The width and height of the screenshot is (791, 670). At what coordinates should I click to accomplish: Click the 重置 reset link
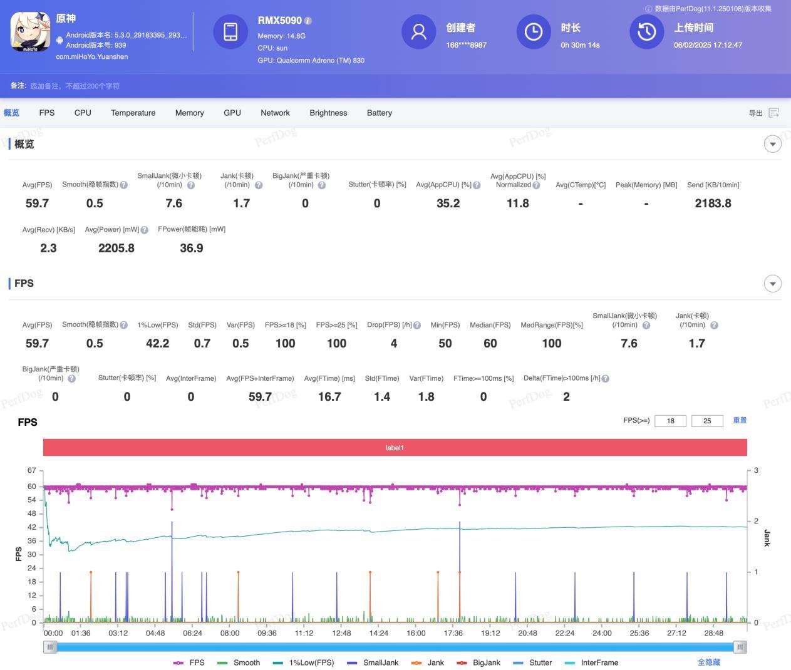(x=740, y=420)
